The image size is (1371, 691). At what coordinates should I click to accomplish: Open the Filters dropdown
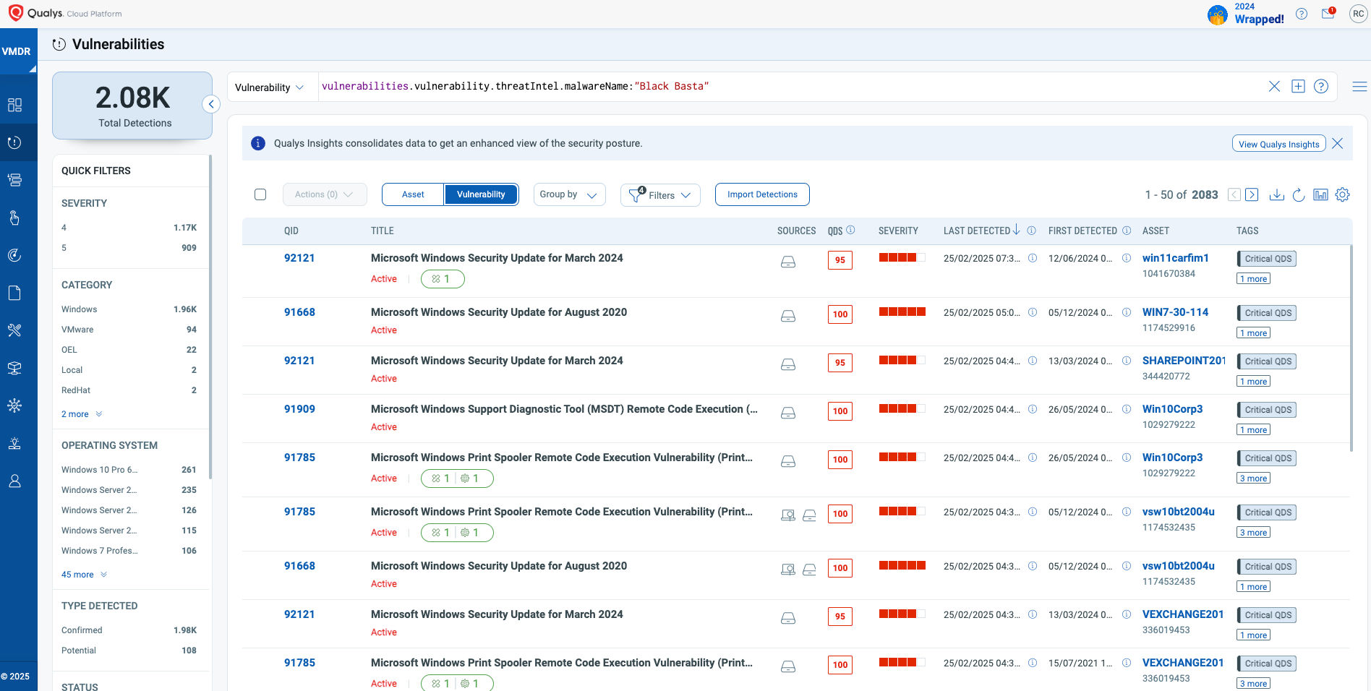(660, 195)
